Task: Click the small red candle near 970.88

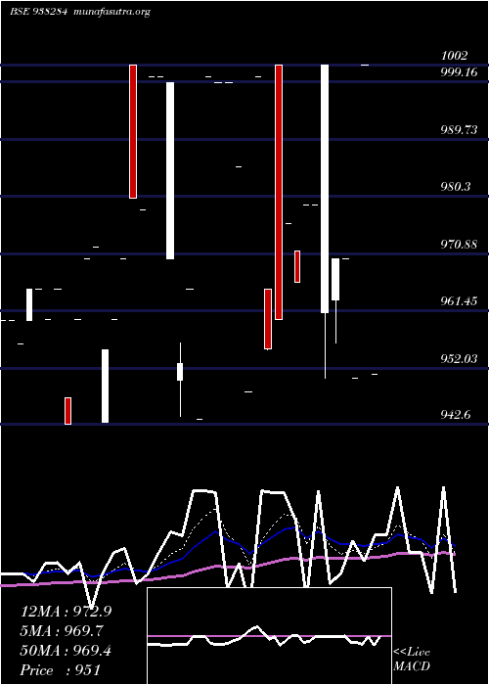Action: 297,266
